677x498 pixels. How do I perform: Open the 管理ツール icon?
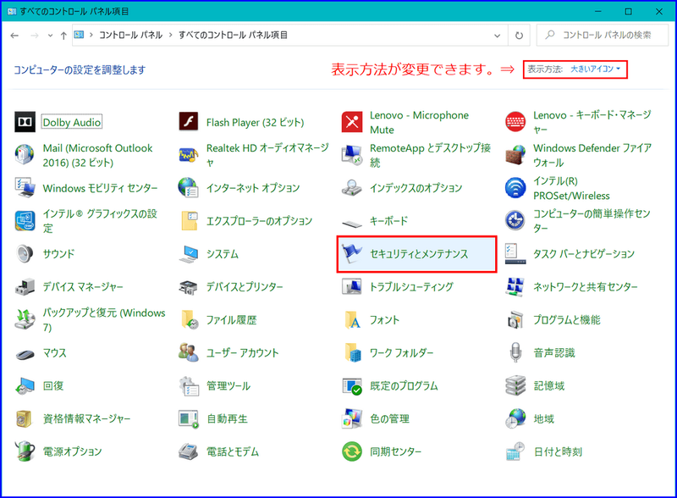[189, 385]
